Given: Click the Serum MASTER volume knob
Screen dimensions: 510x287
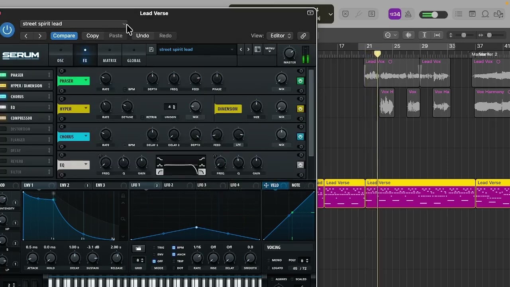Looking at the screenshot, I should 290,53.
